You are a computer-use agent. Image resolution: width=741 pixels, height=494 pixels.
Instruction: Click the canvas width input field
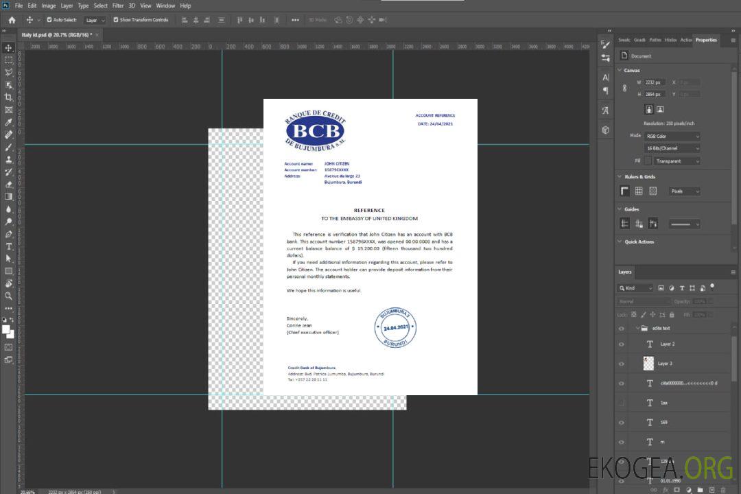pos(655,82)
